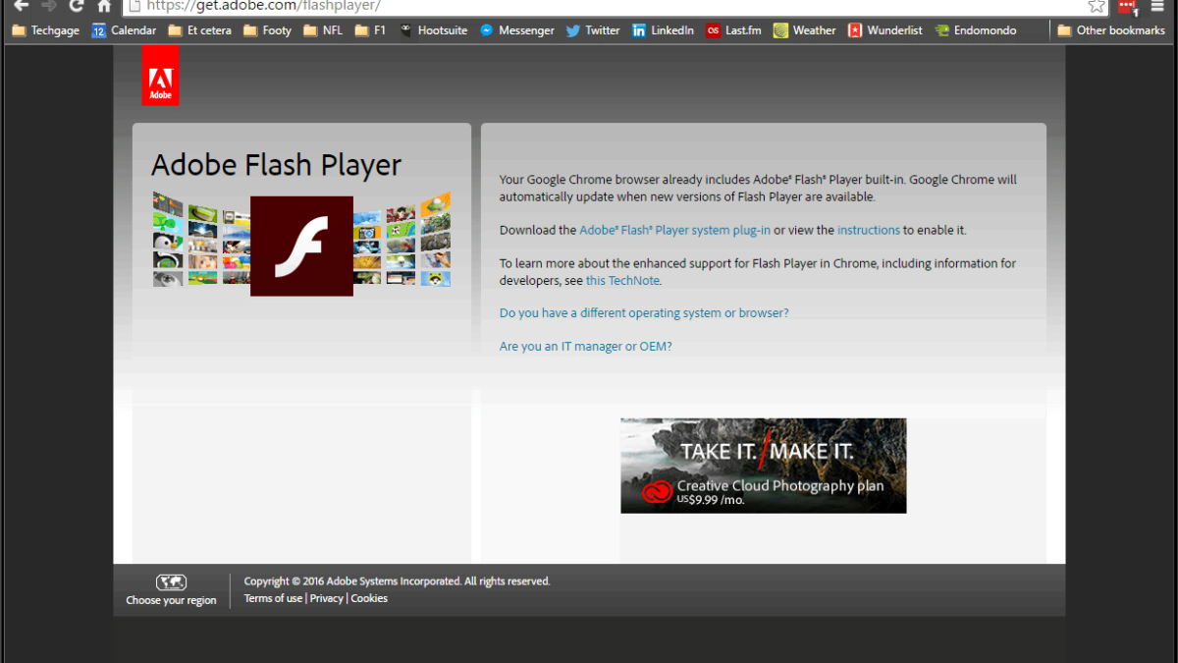The height and width of the screenshot is (663, 1178).
Task: Open the Calendar bookmark
Action: point(124,30)
